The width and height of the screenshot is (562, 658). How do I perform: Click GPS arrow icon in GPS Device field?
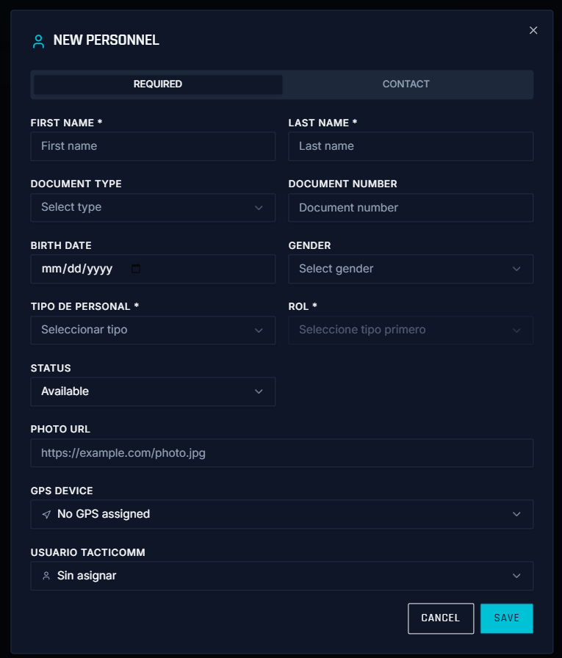[46, 515]
